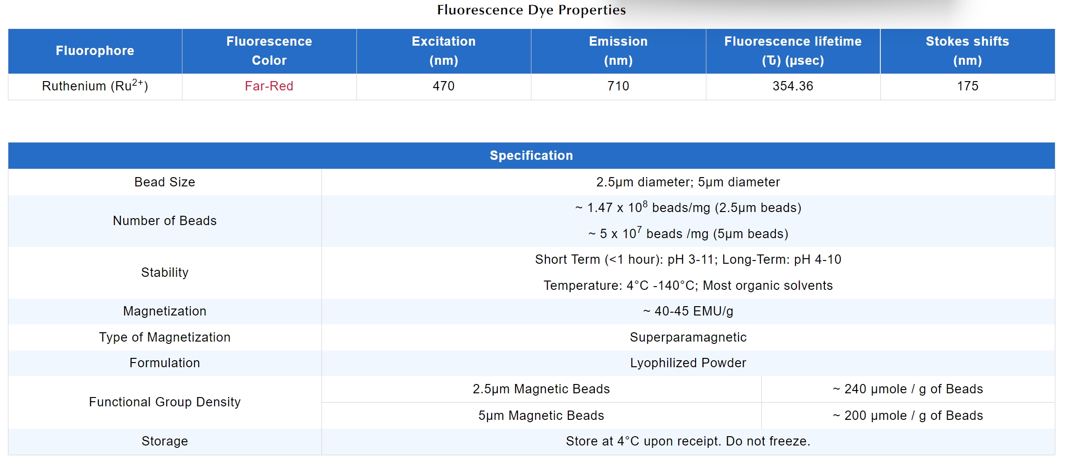Viewport: 1067px width, 466px height.
Task: Select the Ruthenium (Ru2+) cell
Action: click(95, 86)
